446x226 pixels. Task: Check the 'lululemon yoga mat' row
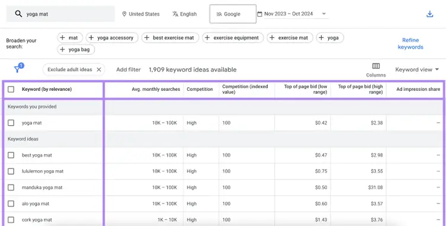[11, 171]
